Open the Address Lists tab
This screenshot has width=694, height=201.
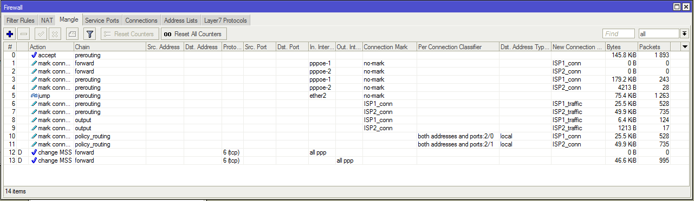pos(180,21)
